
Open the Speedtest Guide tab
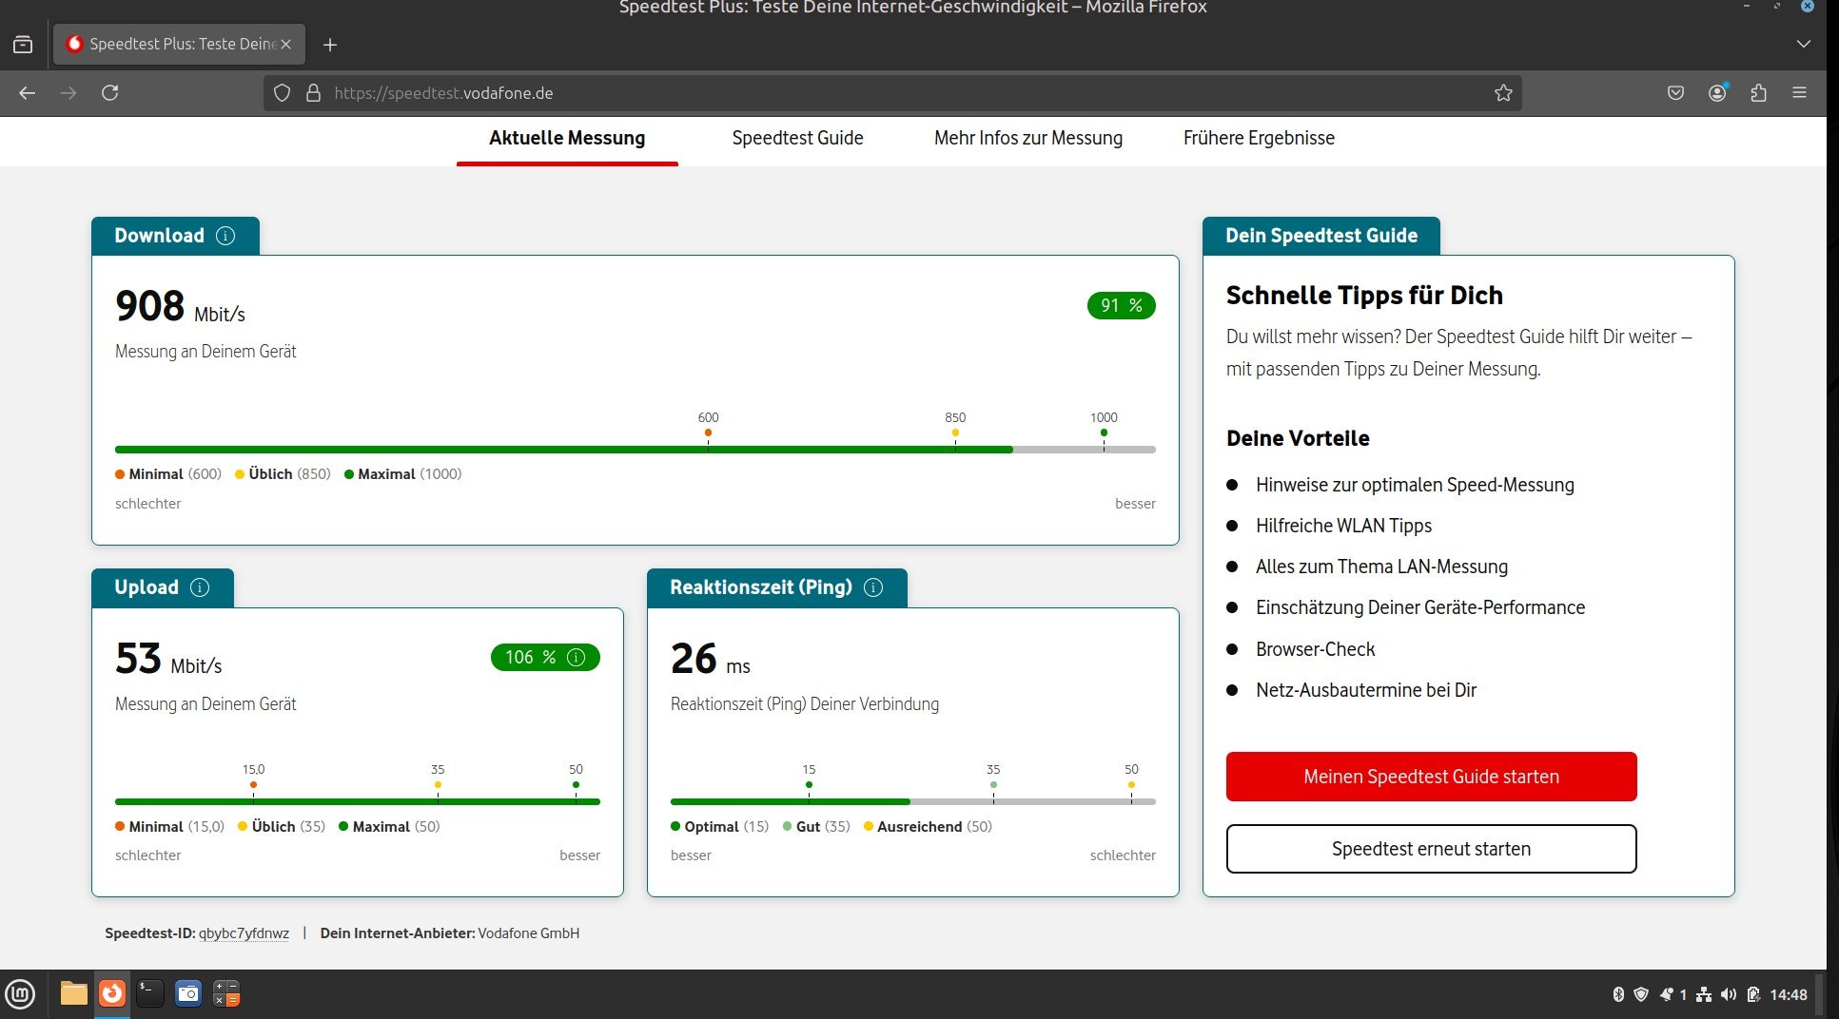coord(797,139)
